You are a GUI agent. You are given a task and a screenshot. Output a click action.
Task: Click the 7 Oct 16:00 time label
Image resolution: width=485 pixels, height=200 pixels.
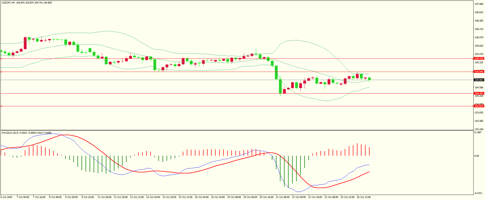click(x=39, y=197)
